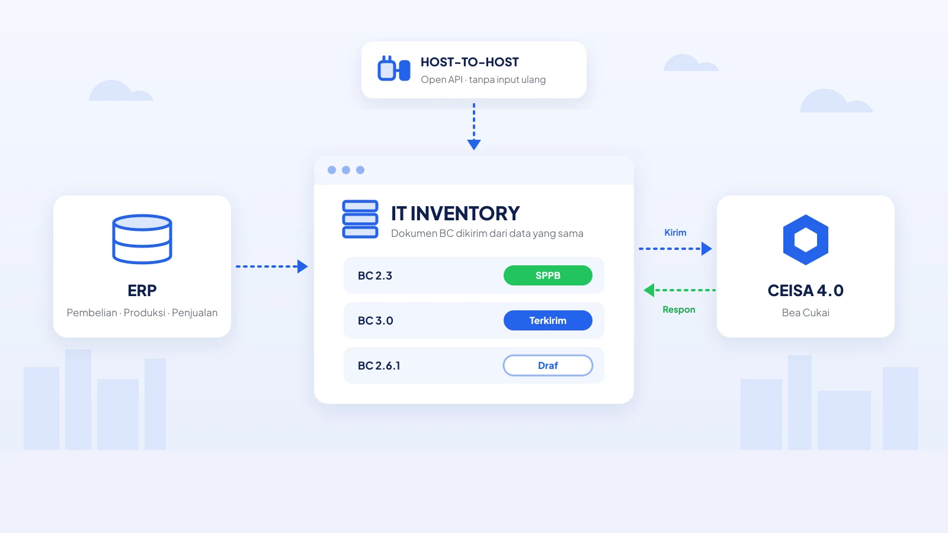The image size is (948, 533).
Task: Click the CEISA 4.0 hexagon logo
Action: (806, 240)
